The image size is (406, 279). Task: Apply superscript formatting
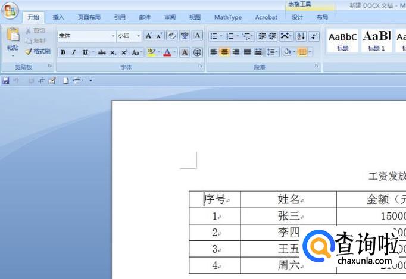pyautogui.click(x=124, y=52)
